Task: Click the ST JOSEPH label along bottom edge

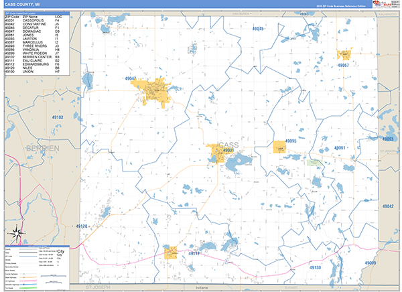Action: [98, 287]
